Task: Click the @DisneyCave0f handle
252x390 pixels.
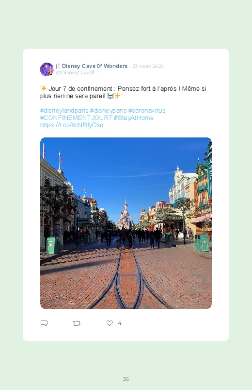Action: pyautogui.click(x=75, y=73)
